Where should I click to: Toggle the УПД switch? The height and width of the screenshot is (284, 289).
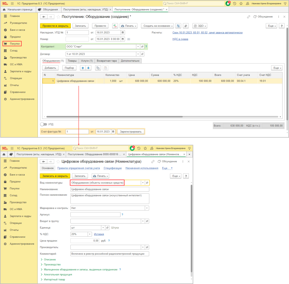43,124
